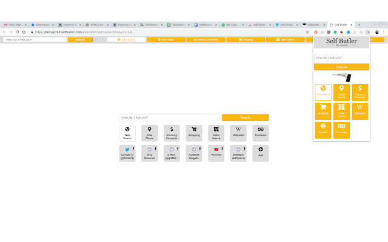Viewport: 388px width, 242px height.
Task: Open the Ministero dell'Interno shortcut
Action: [238, 154]
